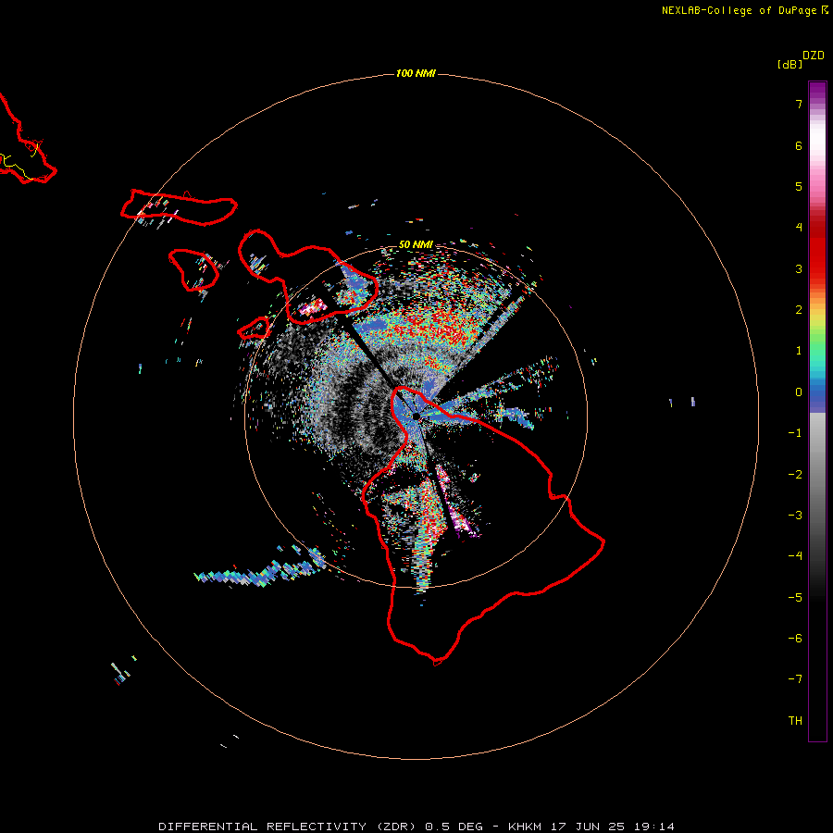Click the [dB] units label
Screen dimensions: 833x833
(790, 64)
